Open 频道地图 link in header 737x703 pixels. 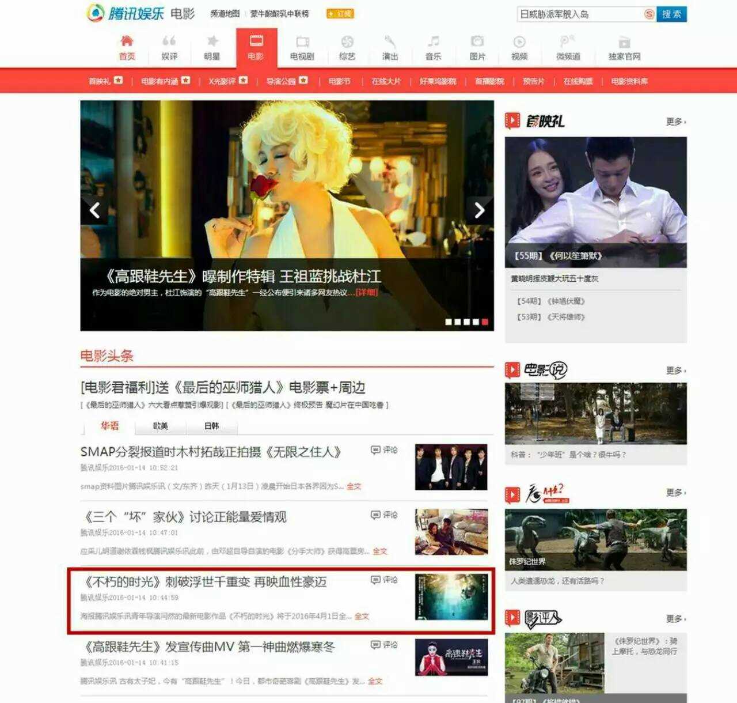(225, 13)
